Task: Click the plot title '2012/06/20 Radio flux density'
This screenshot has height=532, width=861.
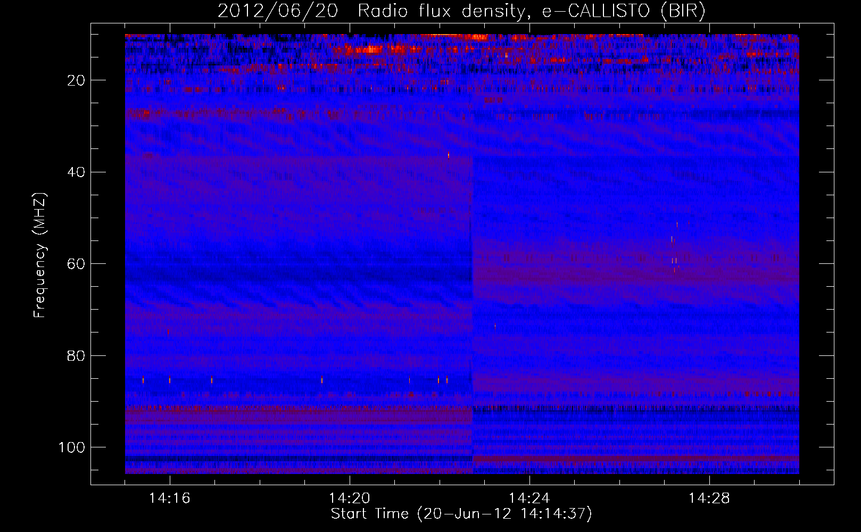Action: click(x=461, y=11)
